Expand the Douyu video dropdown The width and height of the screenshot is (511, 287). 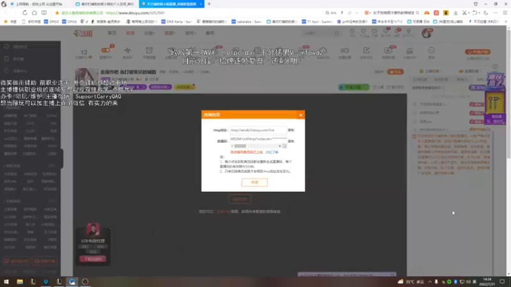[170, 33]
